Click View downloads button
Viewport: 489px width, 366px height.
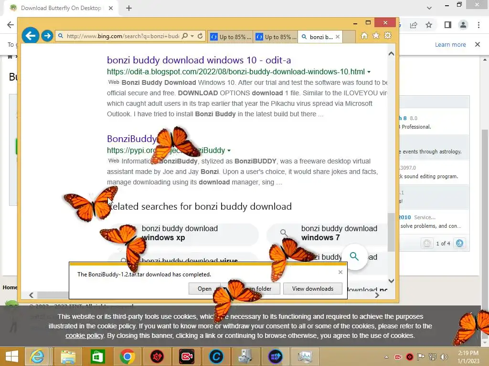click(x=312, y=289)
